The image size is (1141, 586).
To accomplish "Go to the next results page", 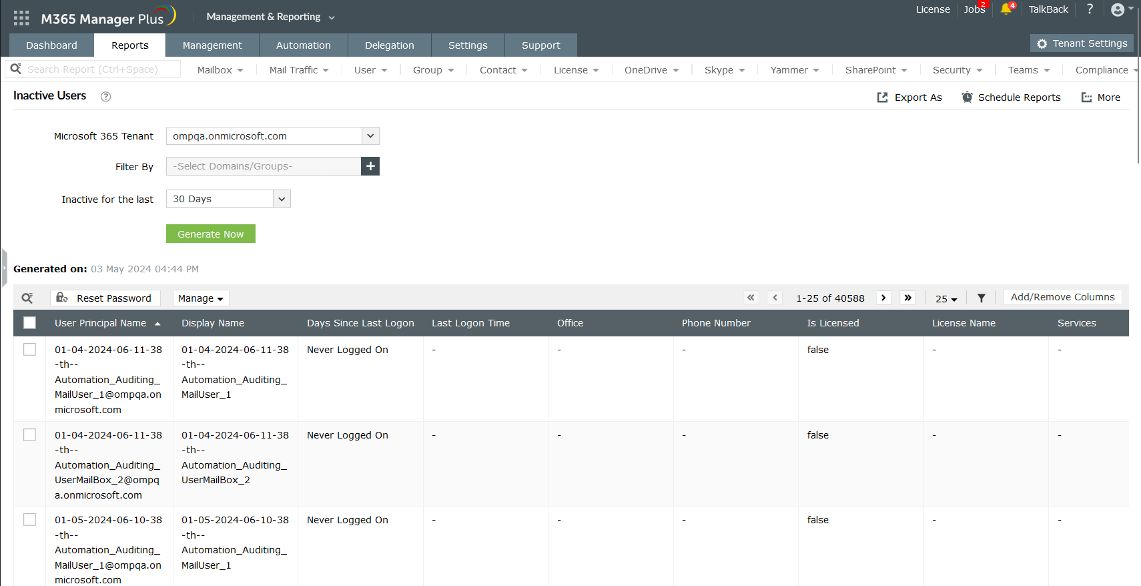I will click(884, 298).
